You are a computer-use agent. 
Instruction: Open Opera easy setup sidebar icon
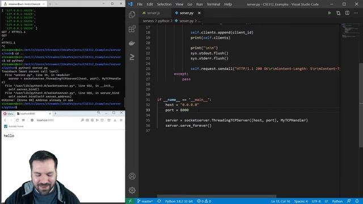pyautogui.click(x=121, y=120)
